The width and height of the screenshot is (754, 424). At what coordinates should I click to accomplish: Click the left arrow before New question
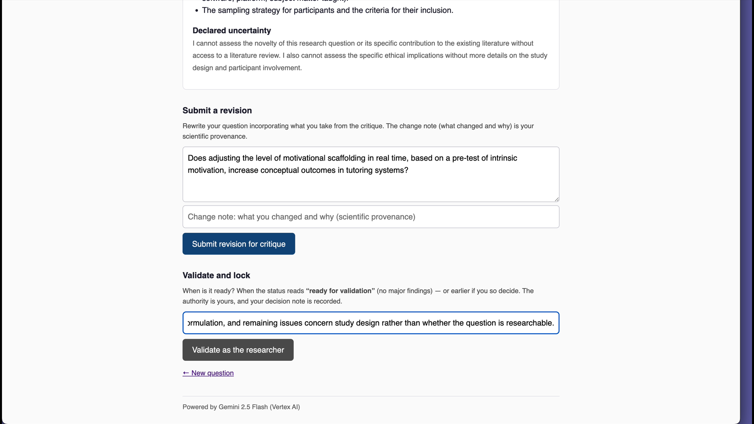(x=186, y=373)
